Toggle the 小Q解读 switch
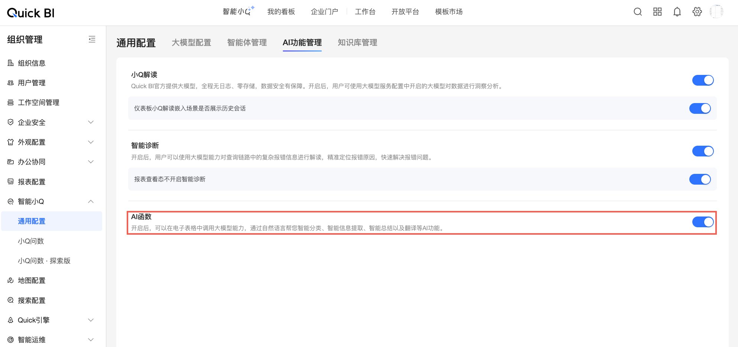The width and height of the screenshot is (738, 347). tap(703, 80)
